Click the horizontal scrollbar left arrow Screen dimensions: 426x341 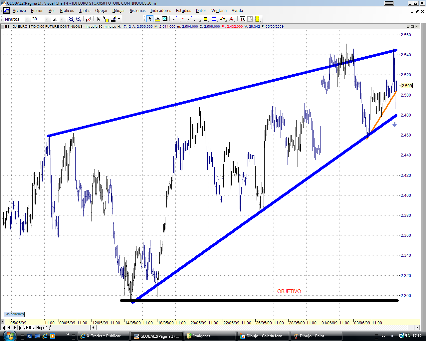coord(94,328)
